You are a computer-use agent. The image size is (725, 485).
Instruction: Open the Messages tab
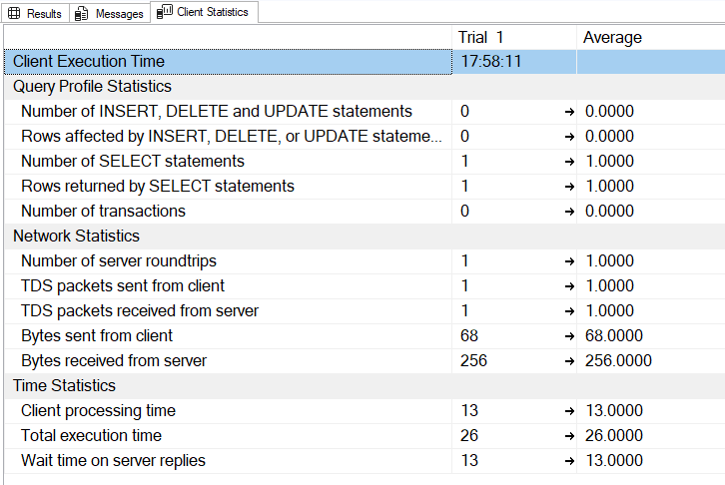coord(110,13)
